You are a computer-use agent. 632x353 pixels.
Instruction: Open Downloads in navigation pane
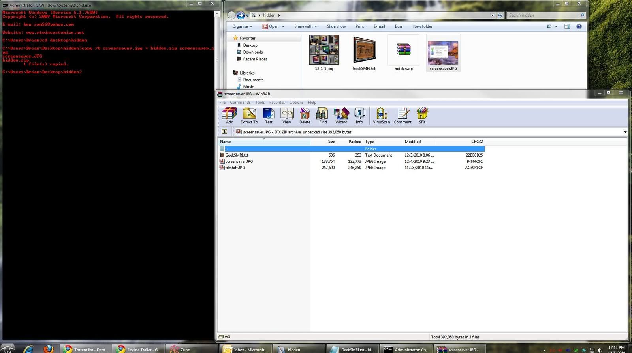click(x=253, y=52)
